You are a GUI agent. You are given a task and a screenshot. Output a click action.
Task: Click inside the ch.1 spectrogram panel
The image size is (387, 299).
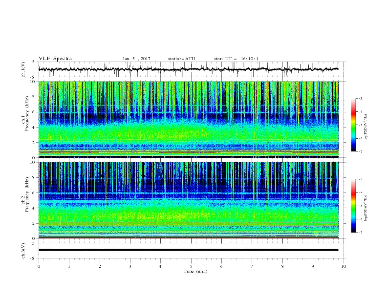[x=189, y=119]
